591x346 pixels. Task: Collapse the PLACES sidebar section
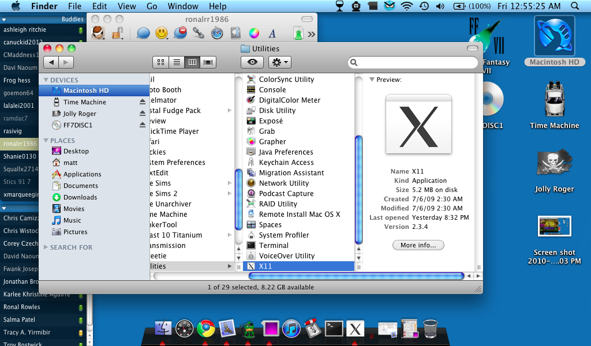click(x=46, y=141)
